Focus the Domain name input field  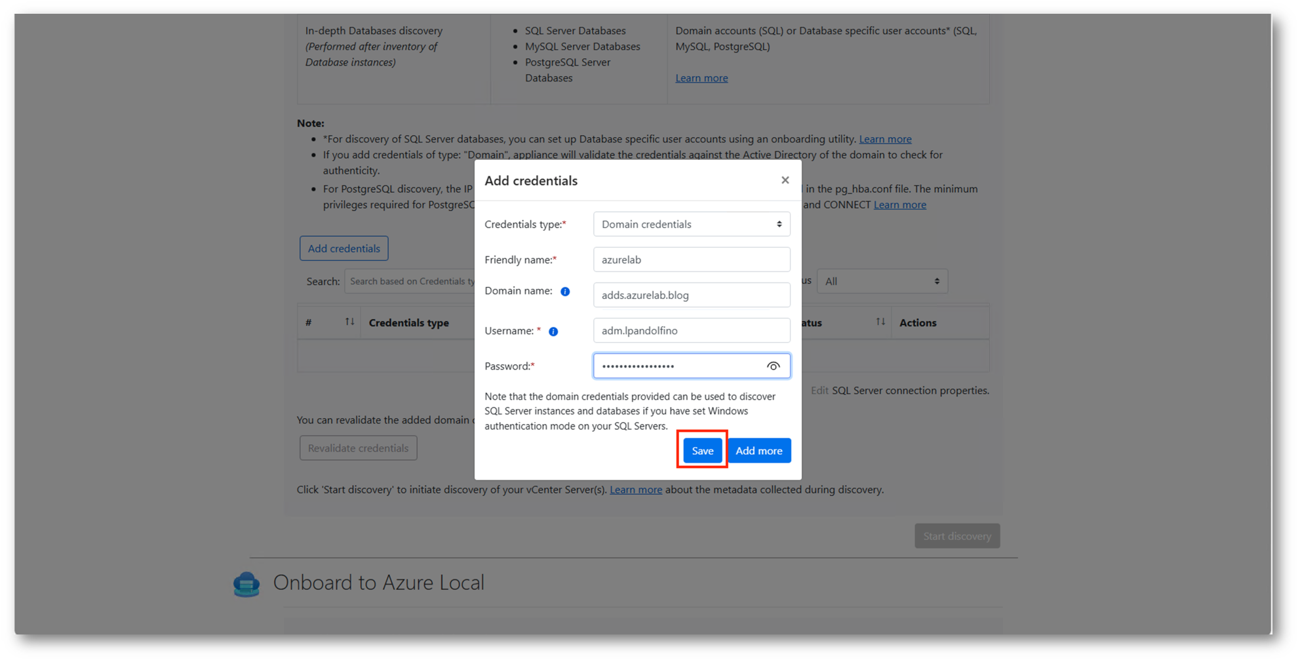point(691,295)
